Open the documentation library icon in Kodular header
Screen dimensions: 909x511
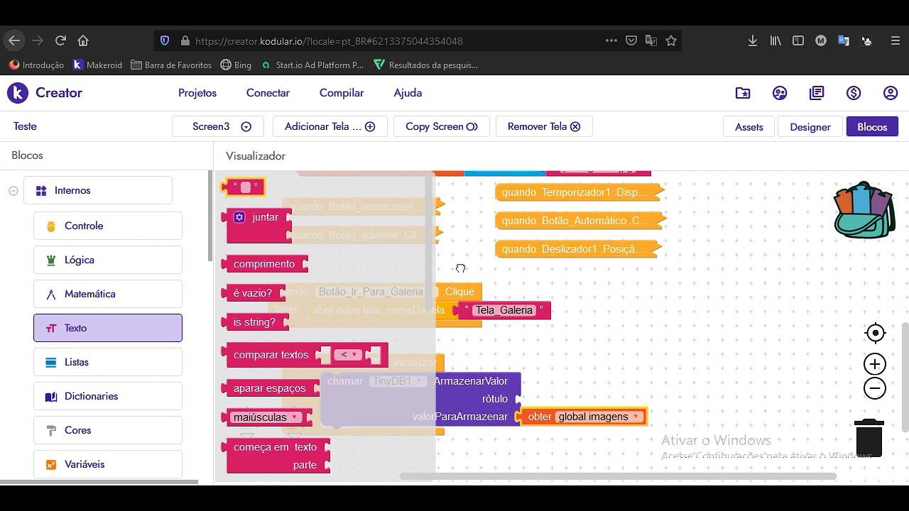coord(817,93)
